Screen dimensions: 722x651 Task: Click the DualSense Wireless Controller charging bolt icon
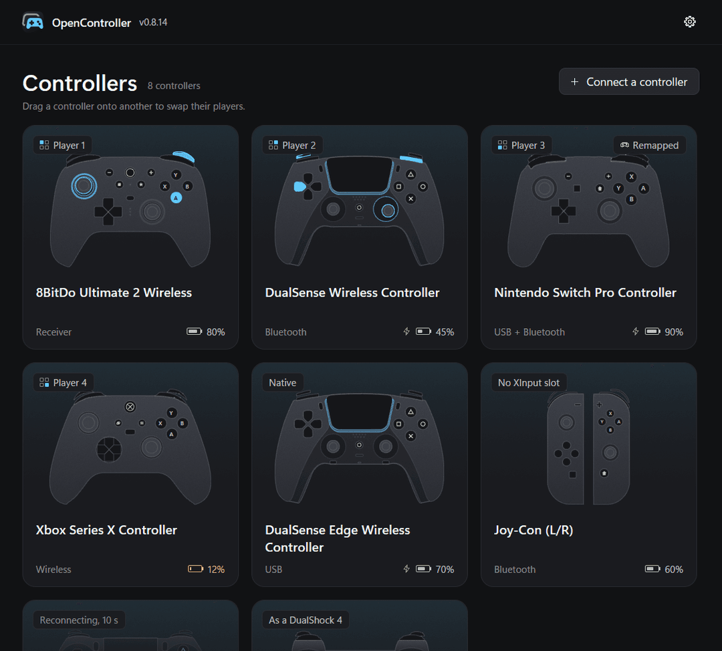(x=406, y=332)
